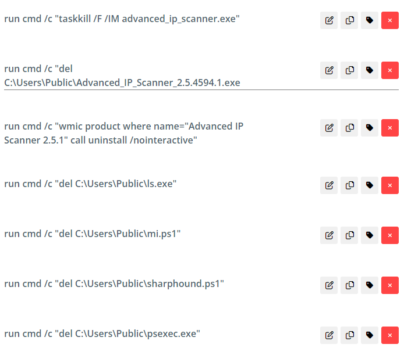This screenshot has height=355, width=404.
Task: Edit the taskkill advanced_ip_scanner.exe command
Action: point(329,20)
